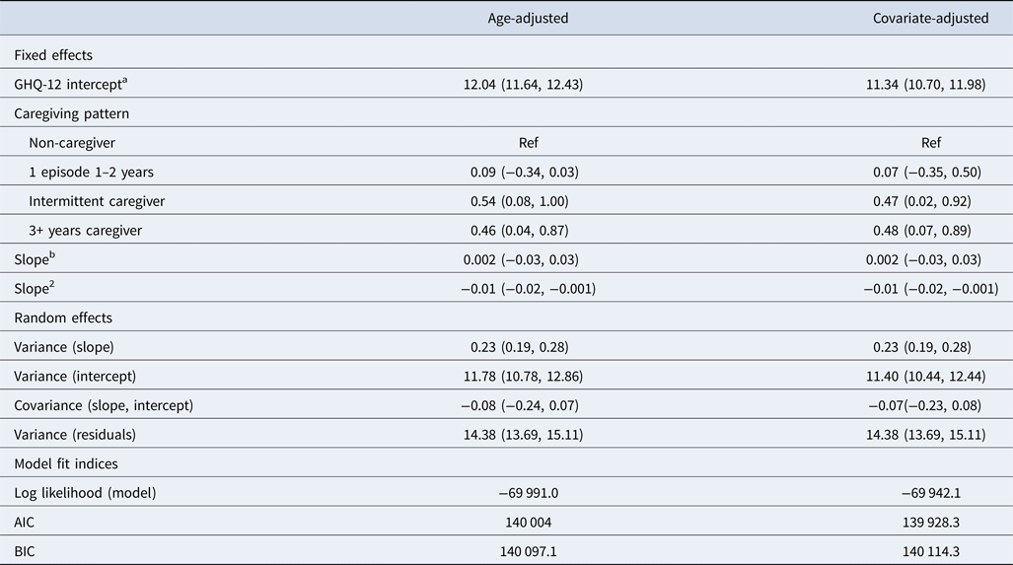Click the GHQ-12 intercept row label
Screen dimensions: 1013x565
70,85
